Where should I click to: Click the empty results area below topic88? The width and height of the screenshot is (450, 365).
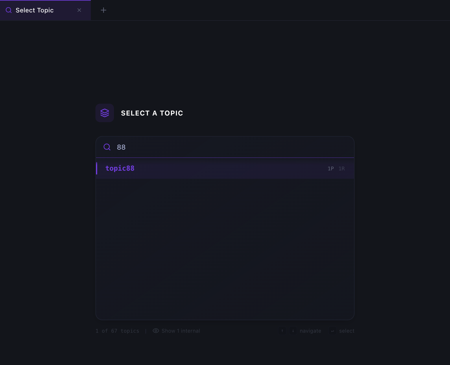[225, 249]
